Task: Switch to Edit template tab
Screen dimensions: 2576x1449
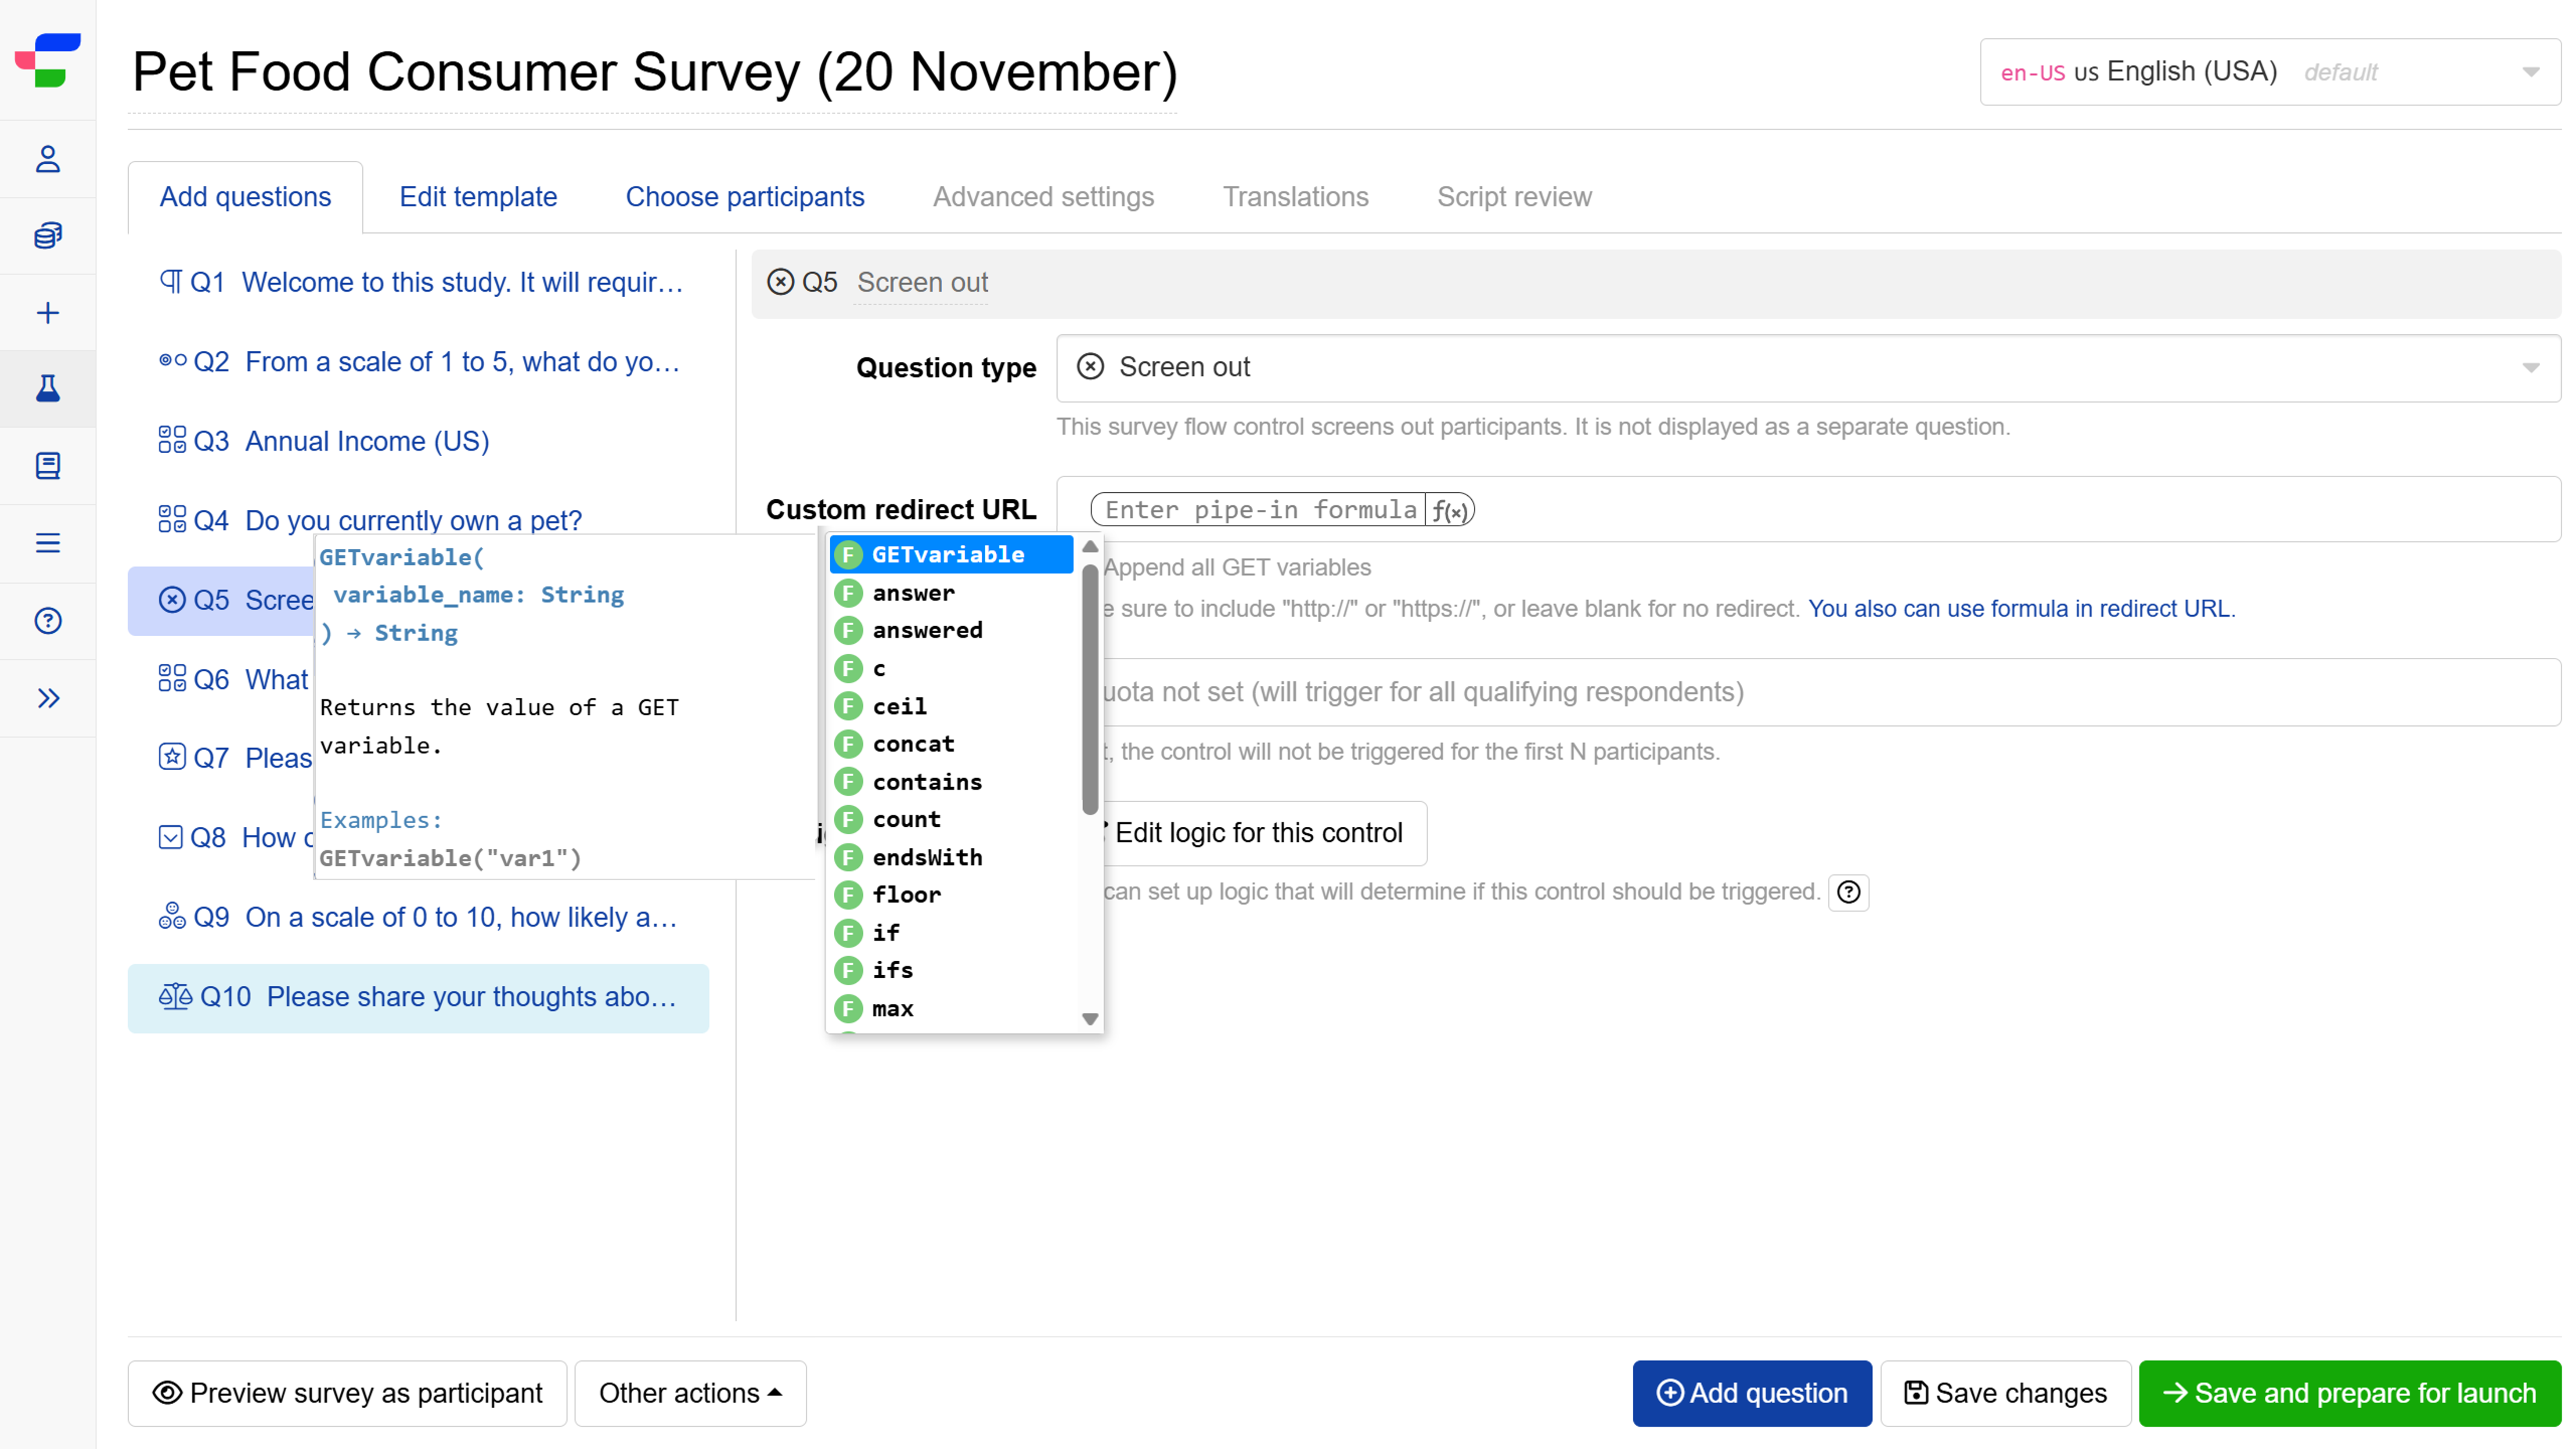Action: tap(478, 197)
